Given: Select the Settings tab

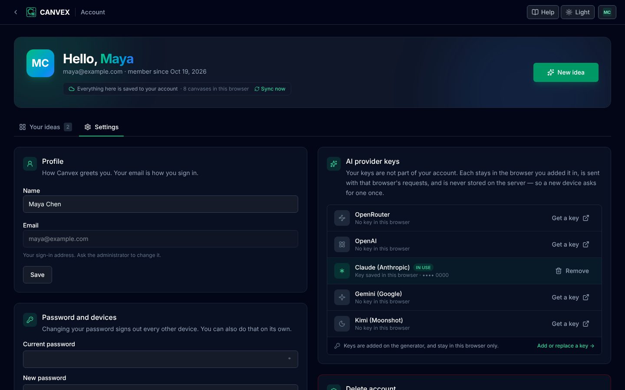Looking at the screenshot, I should pyautogui.click(x=101, y=127).
